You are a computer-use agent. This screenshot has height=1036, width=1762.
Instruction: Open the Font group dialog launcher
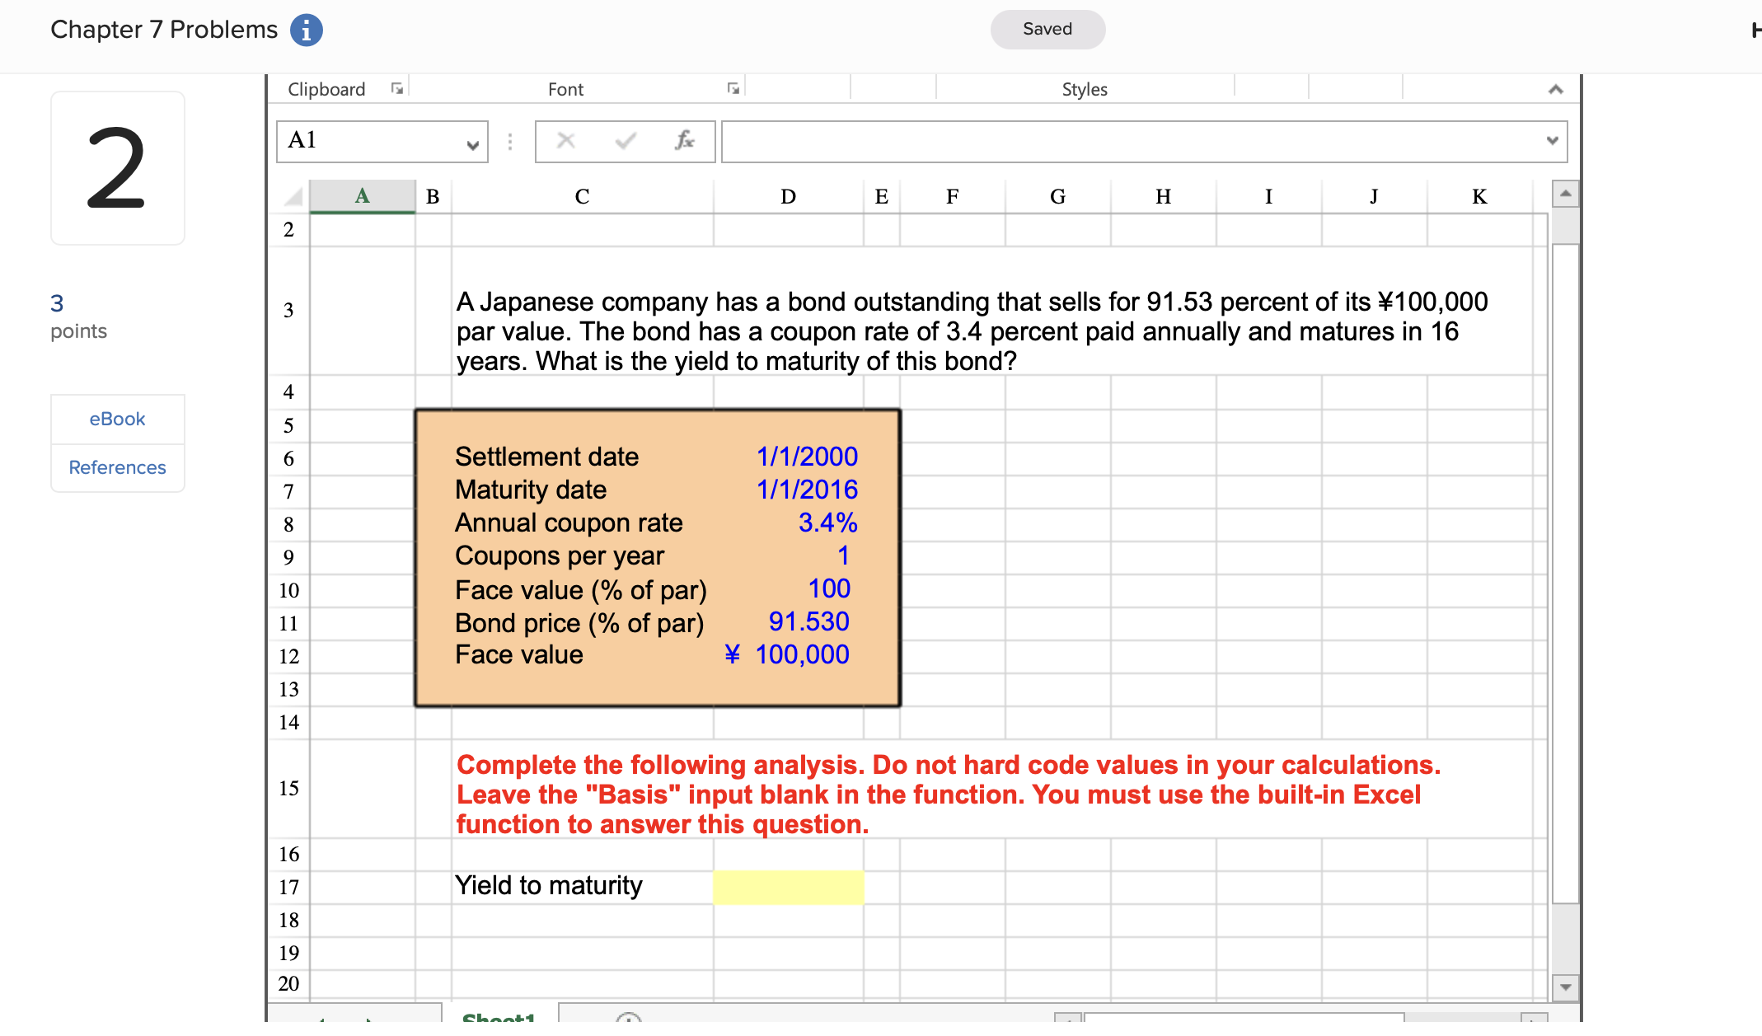pos(733,89)
